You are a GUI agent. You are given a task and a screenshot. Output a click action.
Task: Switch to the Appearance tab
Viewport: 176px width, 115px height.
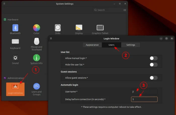click(x=92, y=45)
